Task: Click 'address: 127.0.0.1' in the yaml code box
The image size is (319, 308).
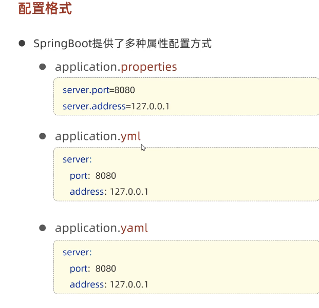Action: tap(109, 284)
